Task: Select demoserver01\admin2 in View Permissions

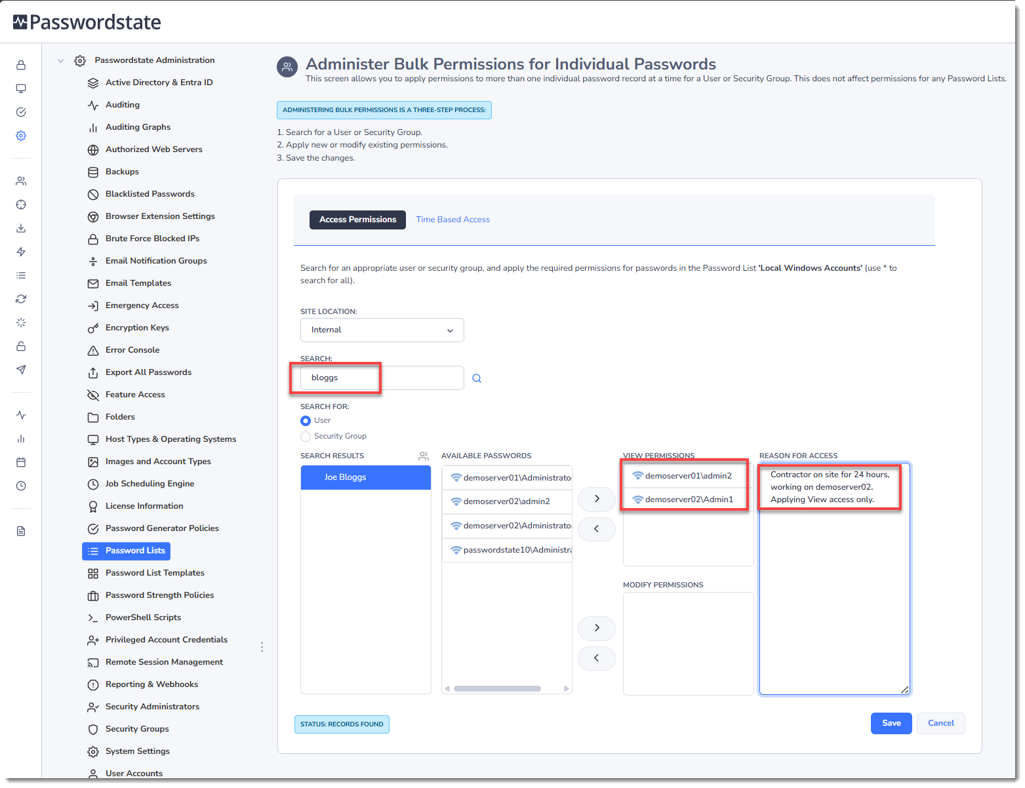Action: [689, 476]
